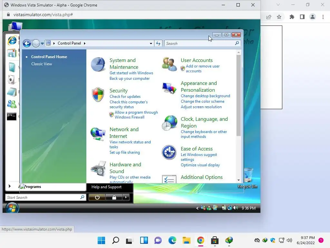This screenshot has height=248, width=330.
Task: Click the Chrome address bar URL
Action: pyautogui.click(x=43, y=15)
